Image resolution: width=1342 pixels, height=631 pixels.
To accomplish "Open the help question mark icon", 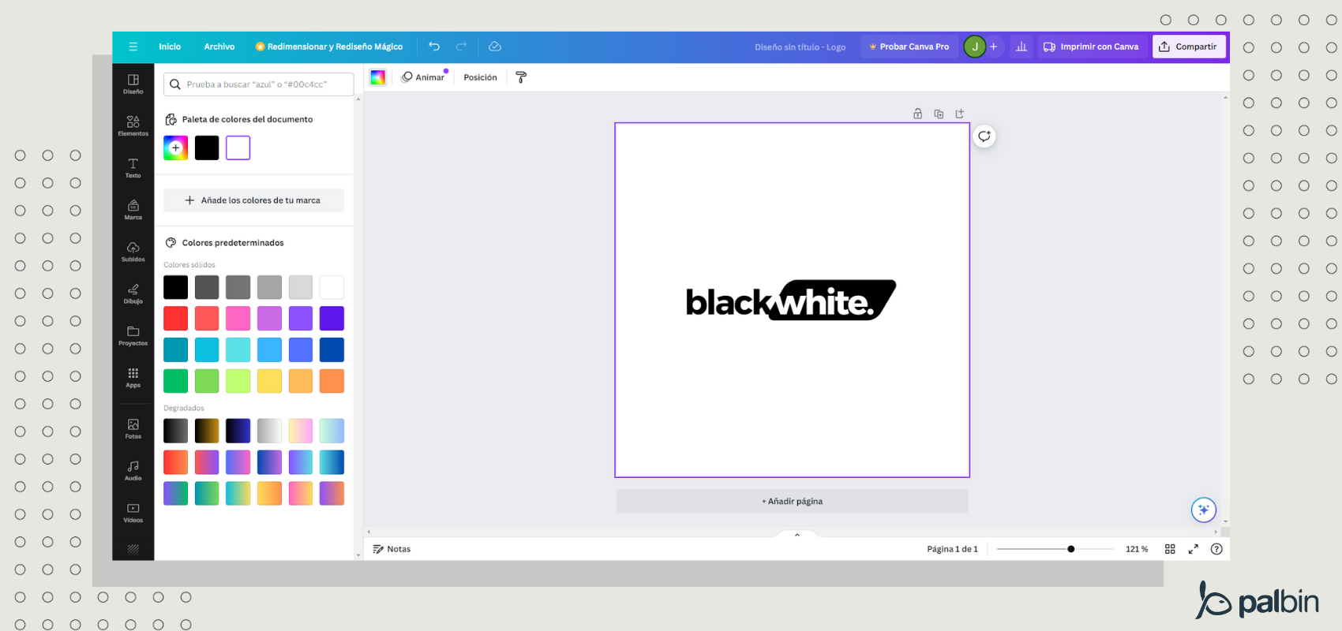I will pos(1216,549).
